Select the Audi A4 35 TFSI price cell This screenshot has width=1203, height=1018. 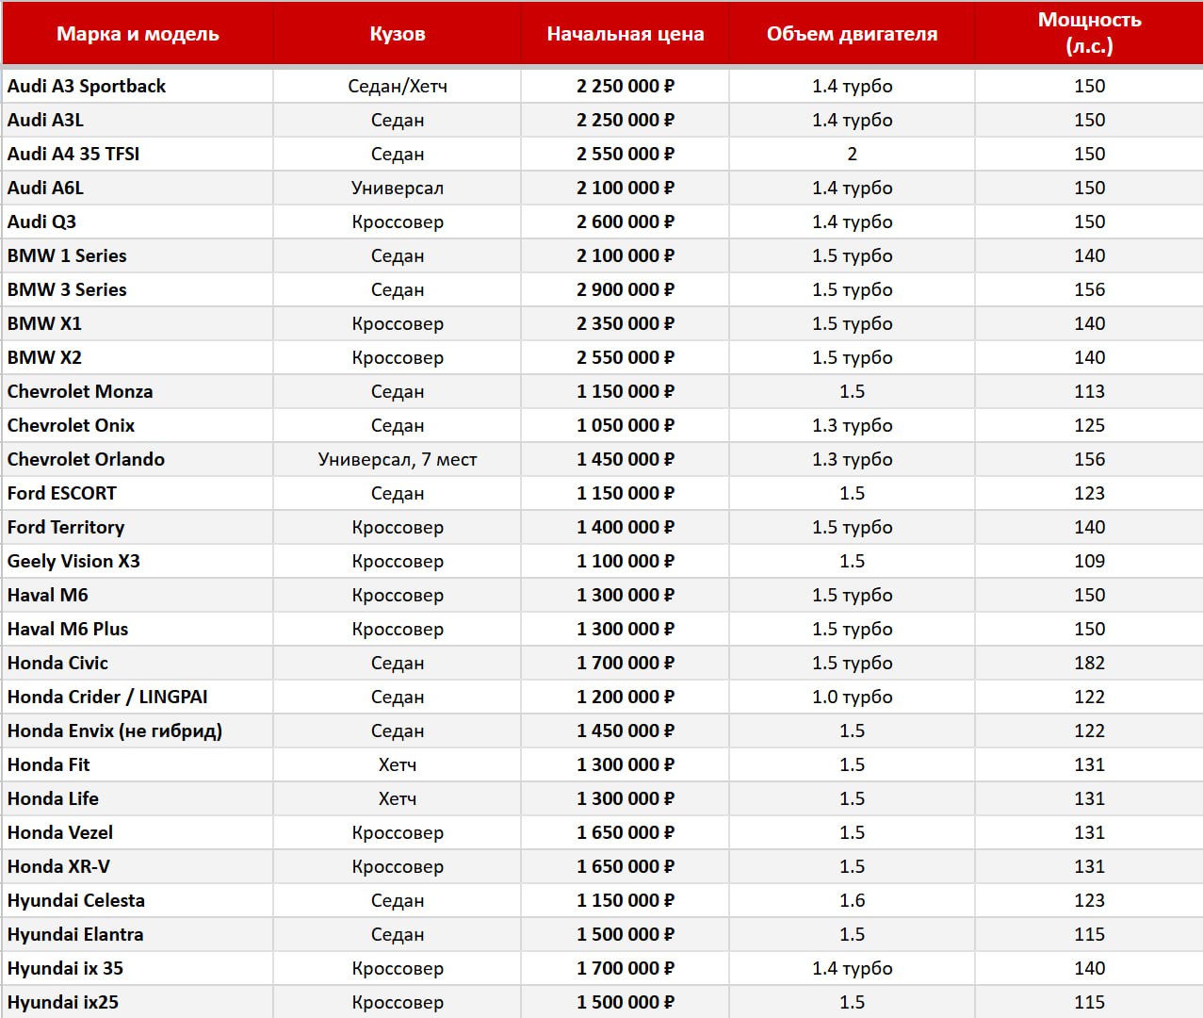pyautogui.click(x=625, y=154)
